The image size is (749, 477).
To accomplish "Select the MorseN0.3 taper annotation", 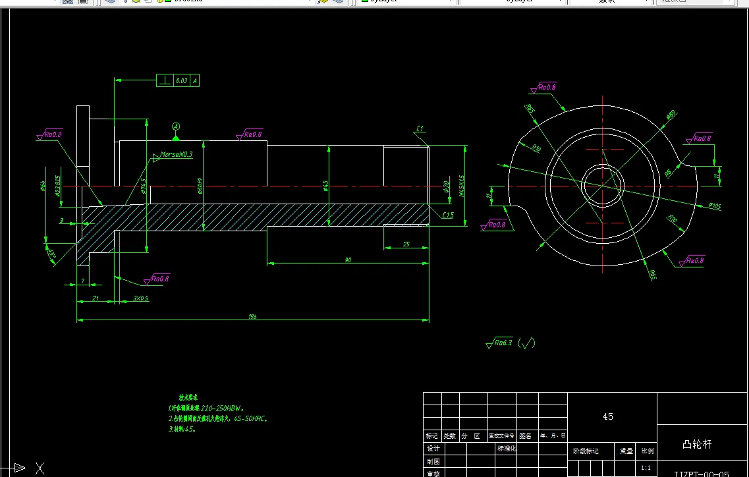I will tap(177, 154).
